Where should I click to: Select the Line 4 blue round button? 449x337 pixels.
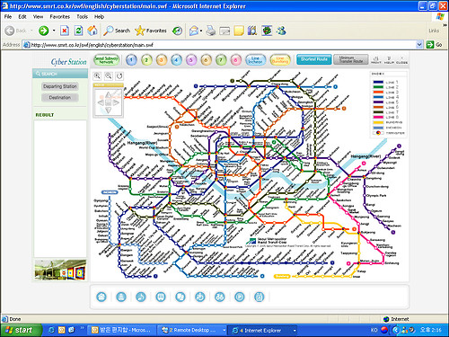pyautogui.click(x=176, y=60)
